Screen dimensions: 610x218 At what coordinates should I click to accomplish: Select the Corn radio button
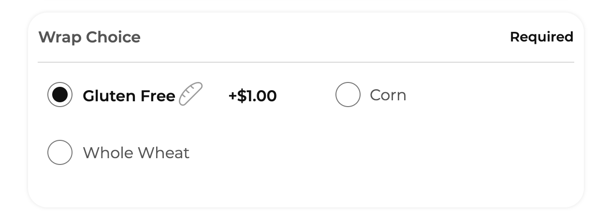pyautogui.click(x=348, y=95)
